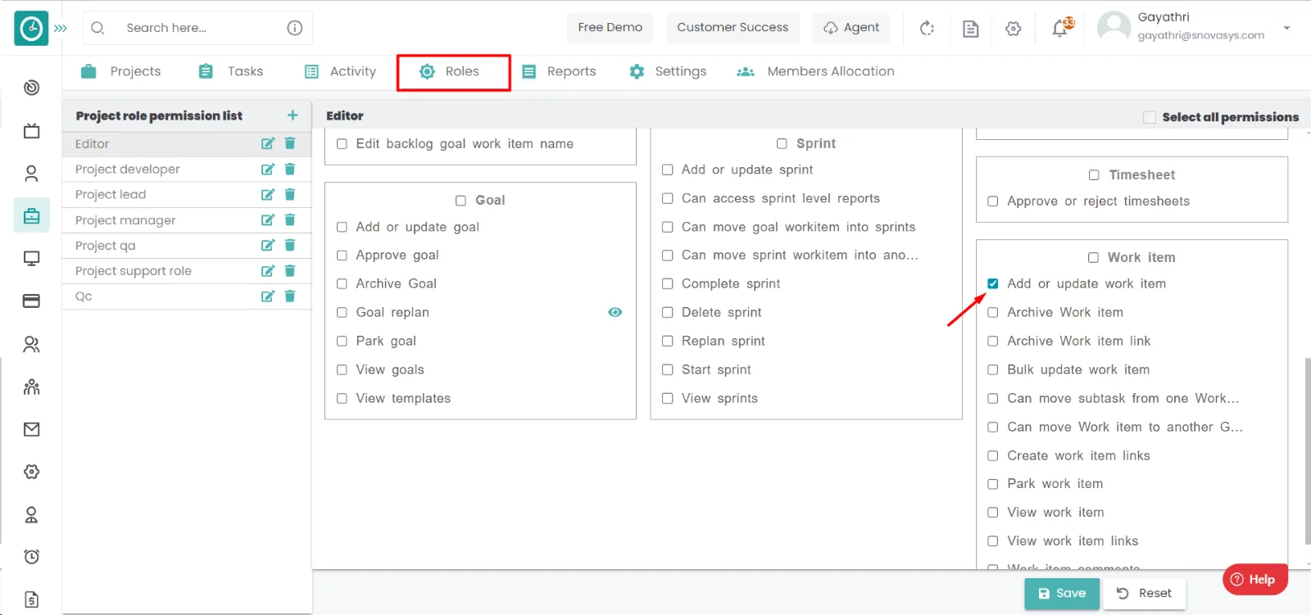Open alarm clock icon in left sidebar

coord(32,557)
